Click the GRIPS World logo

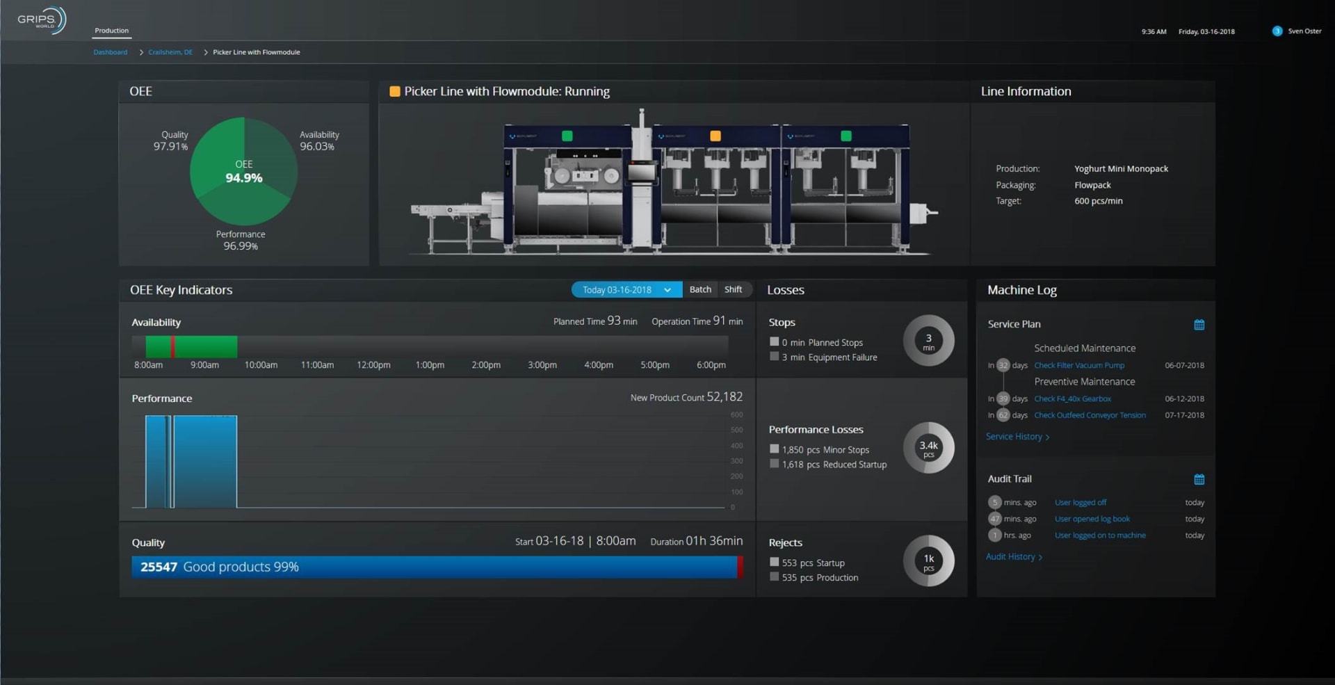click(x=41, y=20)
